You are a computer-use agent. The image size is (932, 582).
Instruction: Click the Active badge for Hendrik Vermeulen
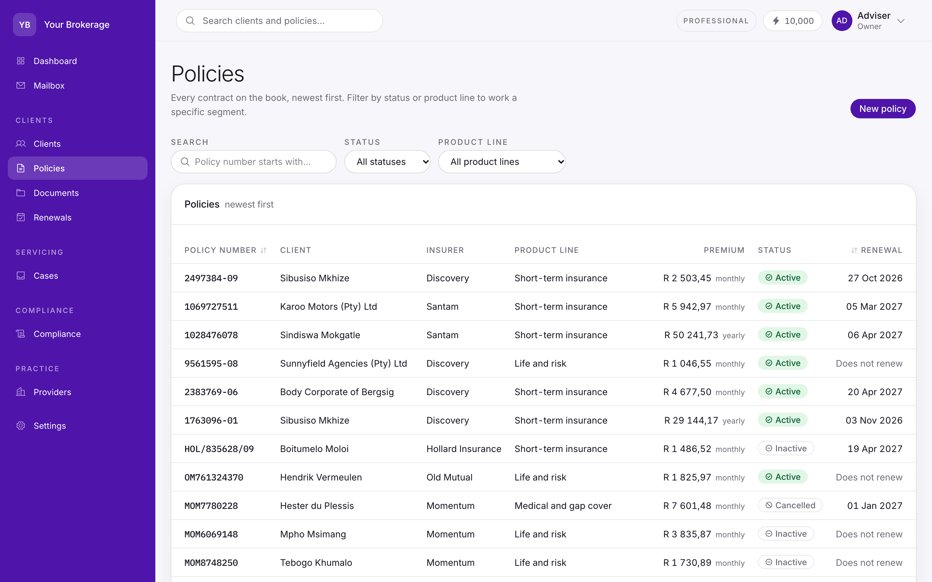(x=782, y=477)
